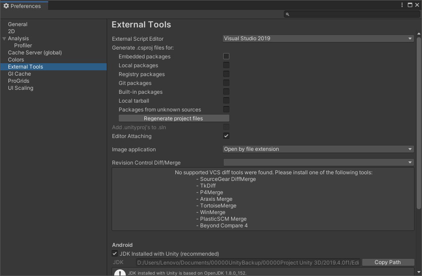This screenshot has width=422, height=276.
Task: Click the Araxis Merge text entry
Action: pos(216,199)
